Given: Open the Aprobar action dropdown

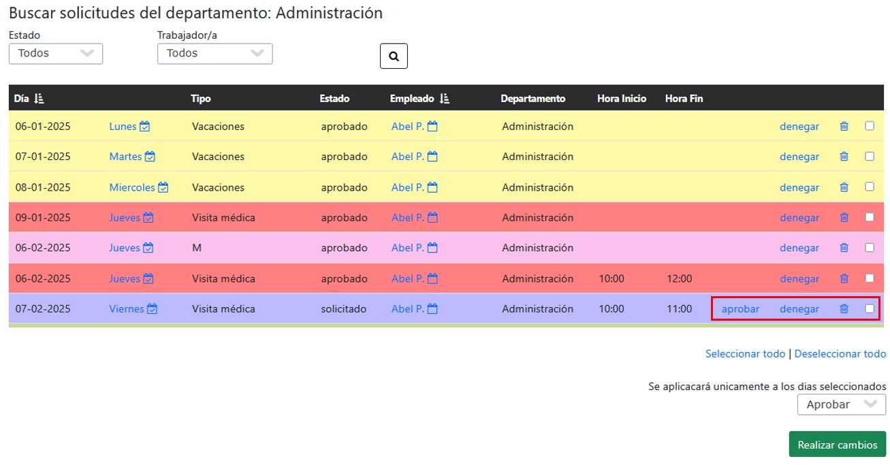Looking at the screenshot, I should point(842,404).
